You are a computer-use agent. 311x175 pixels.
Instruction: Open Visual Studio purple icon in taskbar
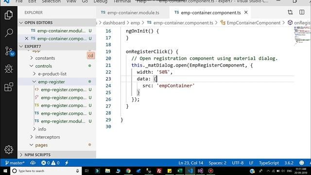200,171
